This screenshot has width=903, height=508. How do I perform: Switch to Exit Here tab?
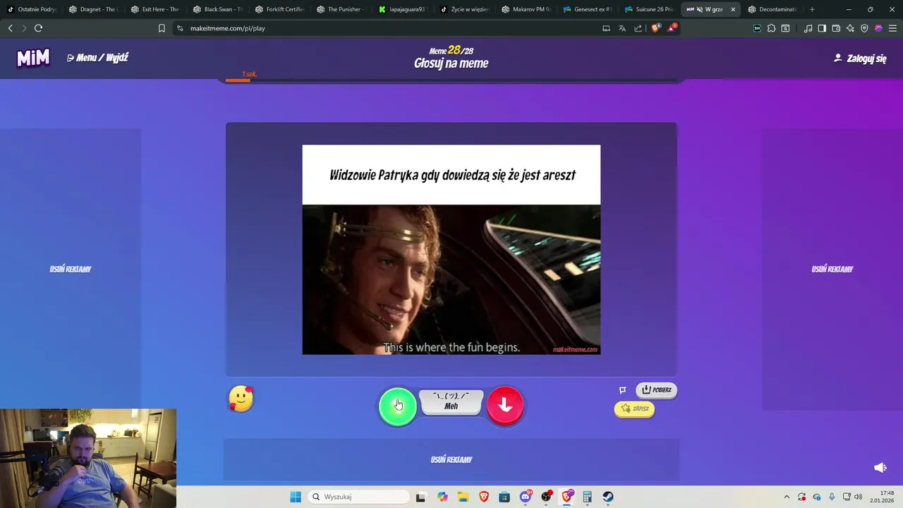pos(155,9)
